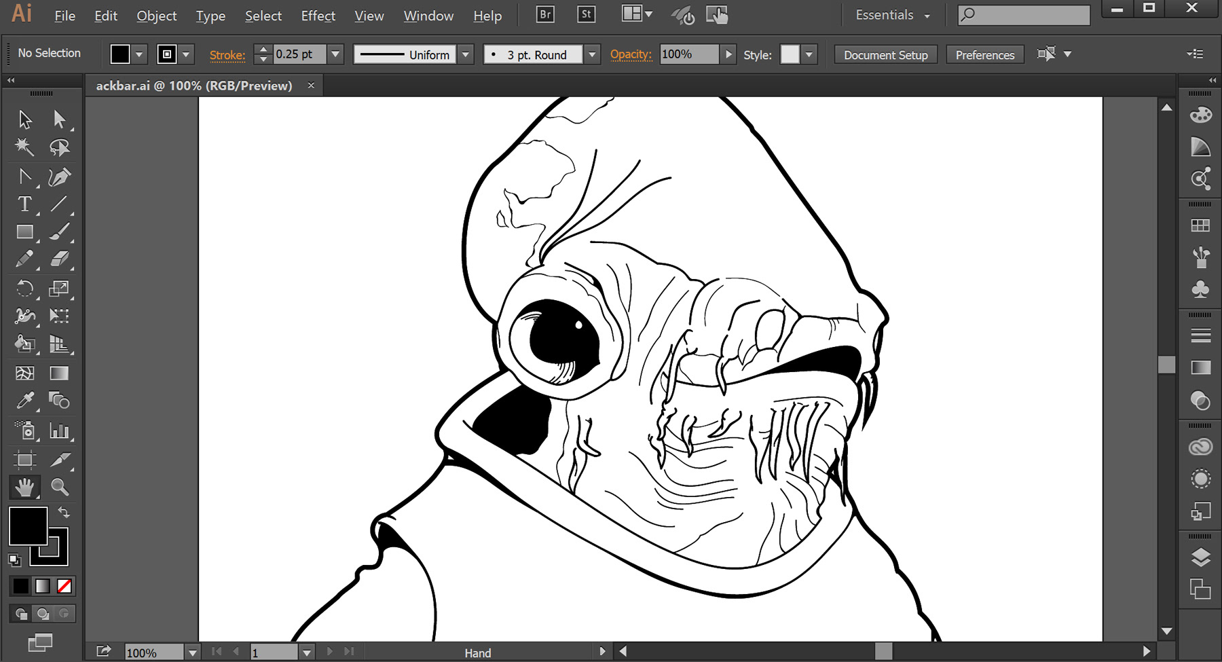The height and width of the screenshot is (662, 1222).
Task: Click the Preferences button
Action: (984, 55)
